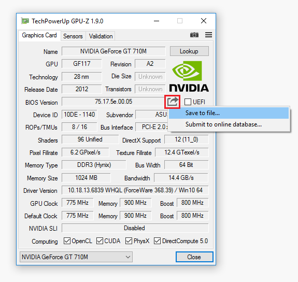
Task: Click the Driver Version field
Action: tap(135, 190)
